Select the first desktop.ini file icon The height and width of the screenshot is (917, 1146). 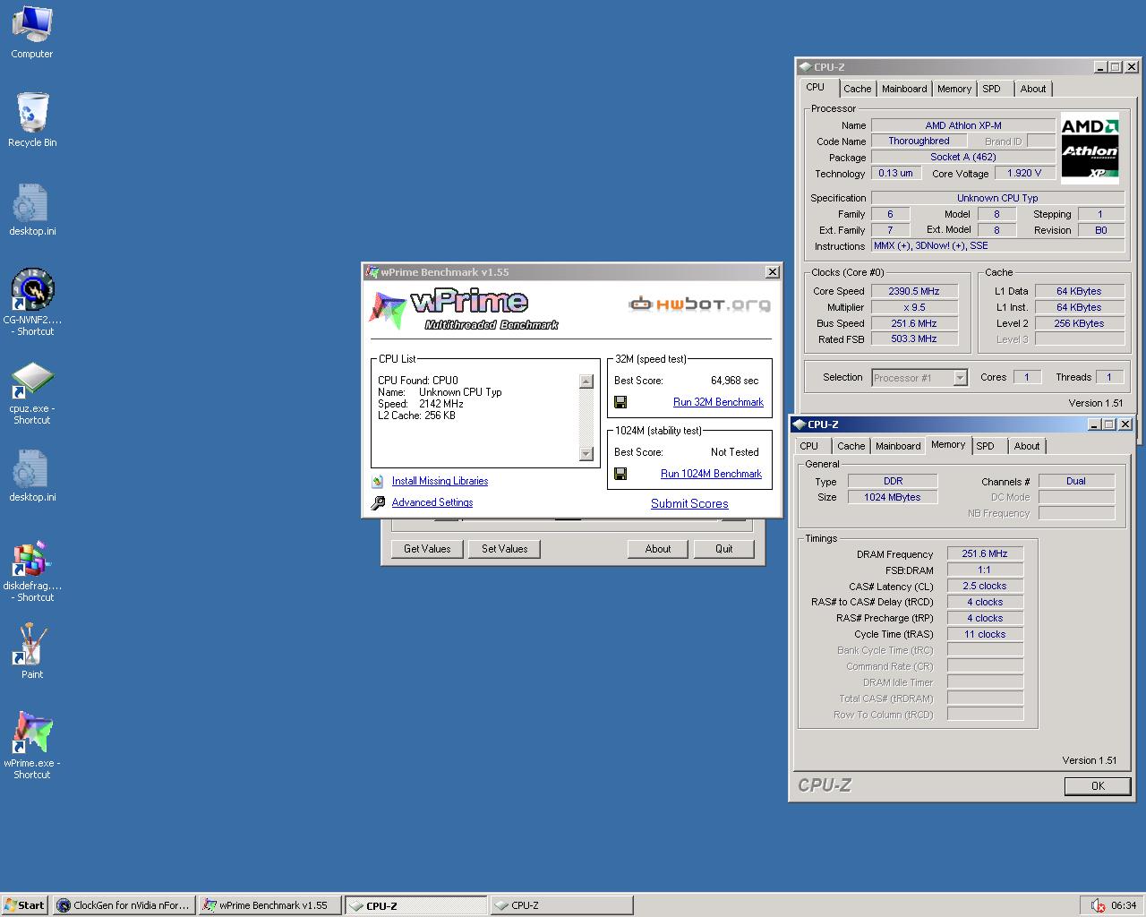coord(32,210)
